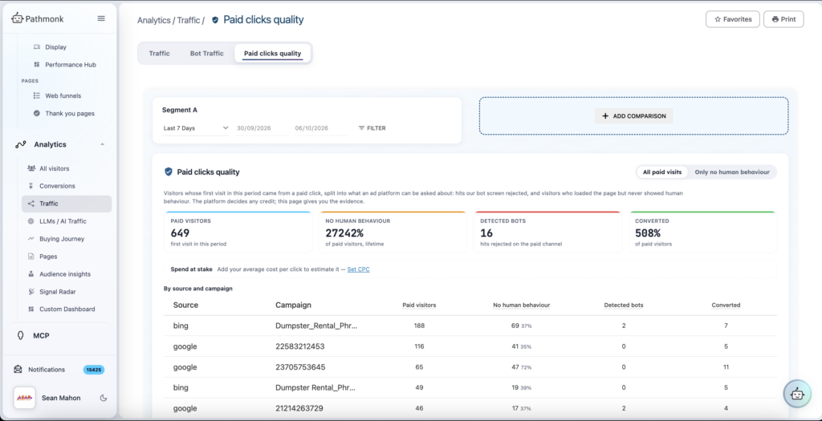The width and height of the screenshot is (822, 421).
Task: Click the shield icon beside the page title
Action: pyautogui.click(x=215, y=20)
